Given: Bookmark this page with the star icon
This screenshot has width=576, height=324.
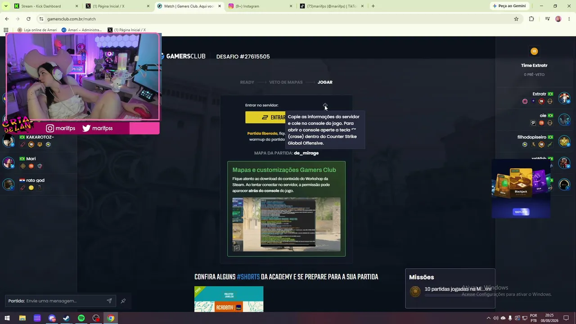Looking at the screenshot, I should click(516, 19).
